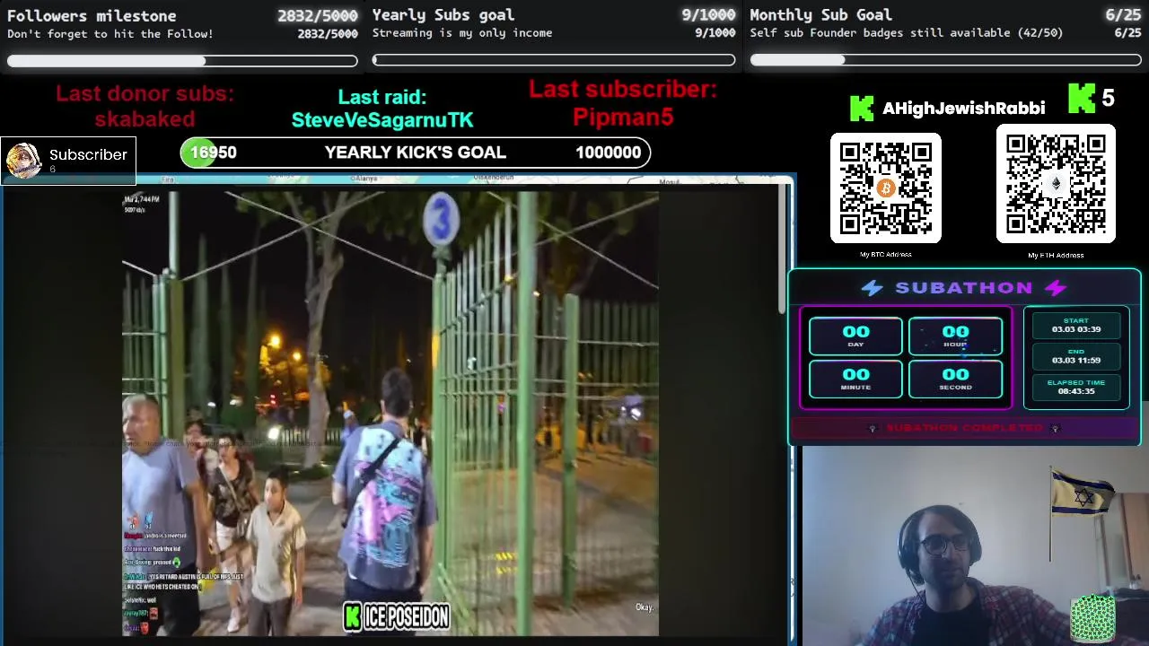Click the text Don't forget to hit the Follow!
The height and width of the screenshot is (646, 1149).
coord(110,34)
